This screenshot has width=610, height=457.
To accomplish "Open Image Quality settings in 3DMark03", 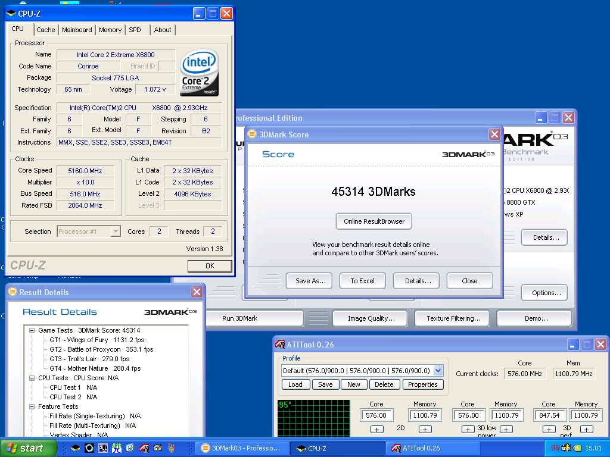I will click(x=370, y=318).
